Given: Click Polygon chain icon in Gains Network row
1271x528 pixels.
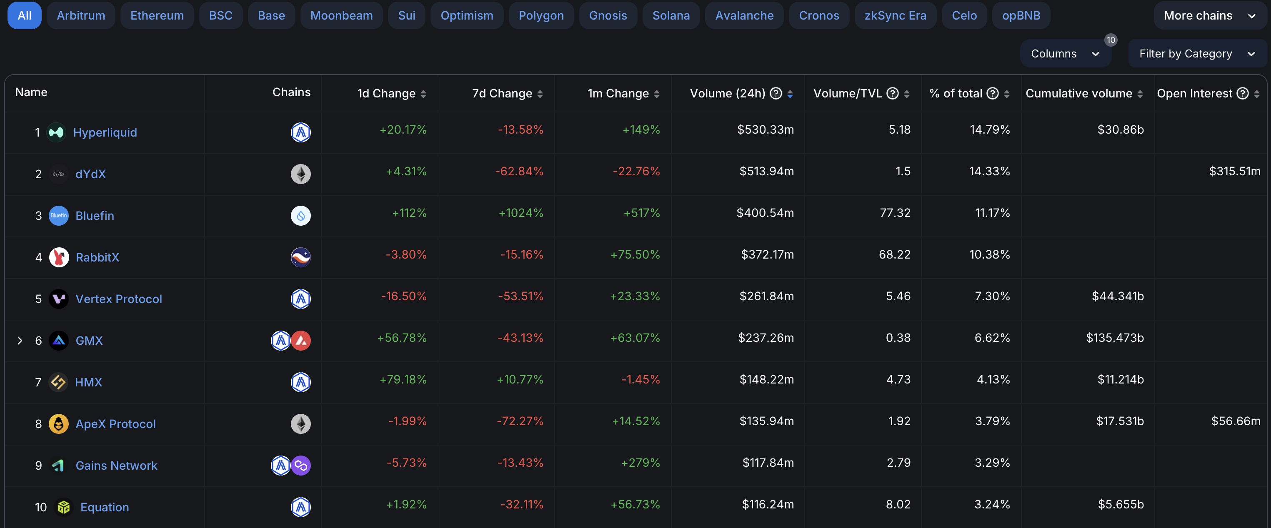Looking at the screenshot, I should [301, 466].
